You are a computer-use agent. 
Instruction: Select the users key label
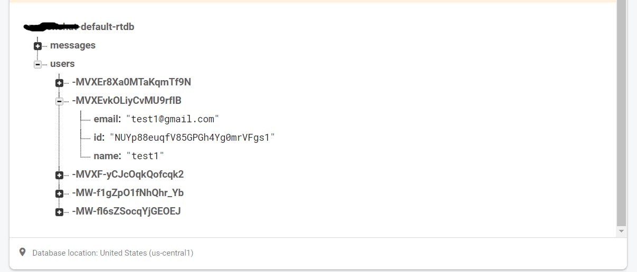click(62, 64)
